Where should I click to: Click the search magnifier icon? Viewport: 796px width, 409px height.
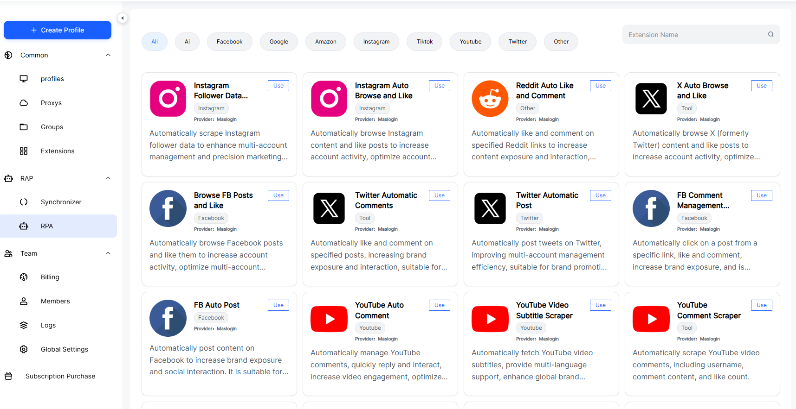770,34
